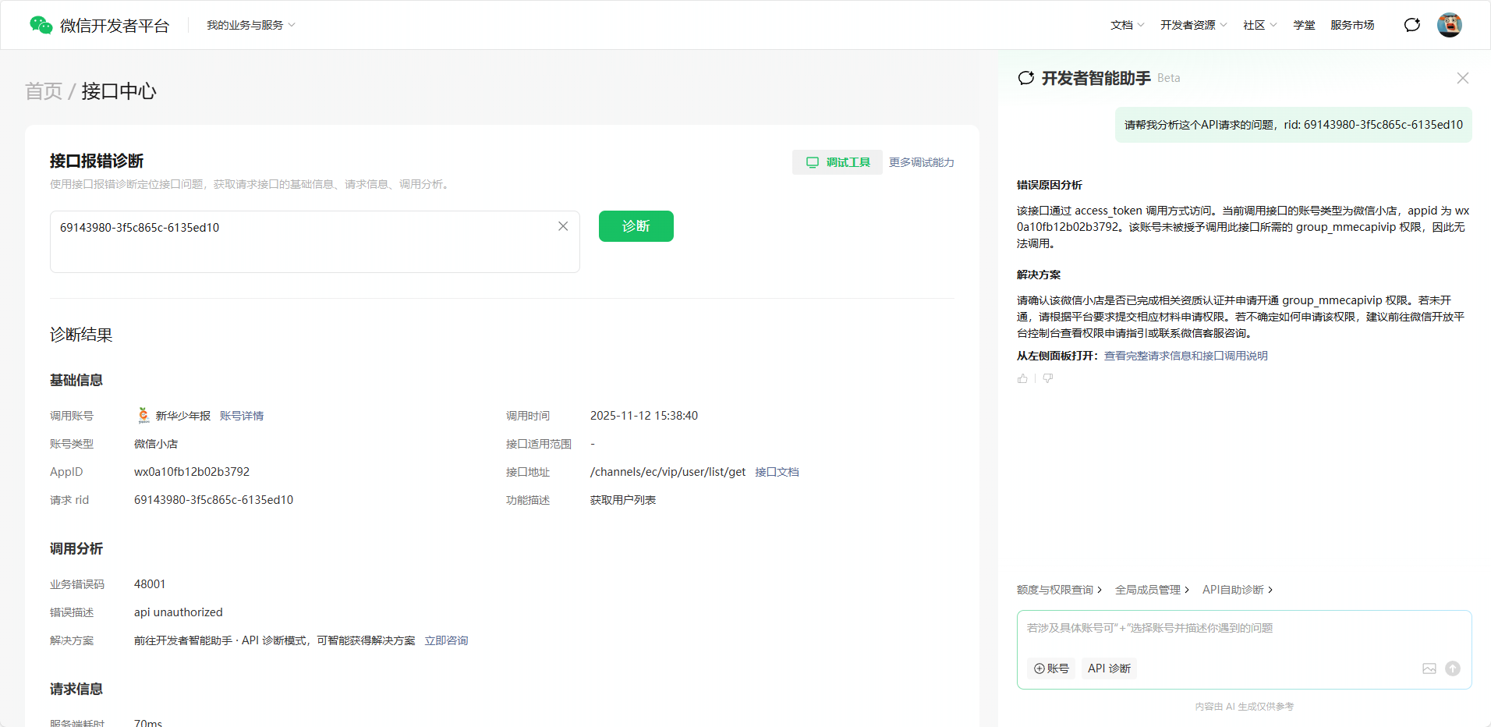
Task: Click the error description api unauthorized
Action: pyautogui.click(x=179, y=612)
